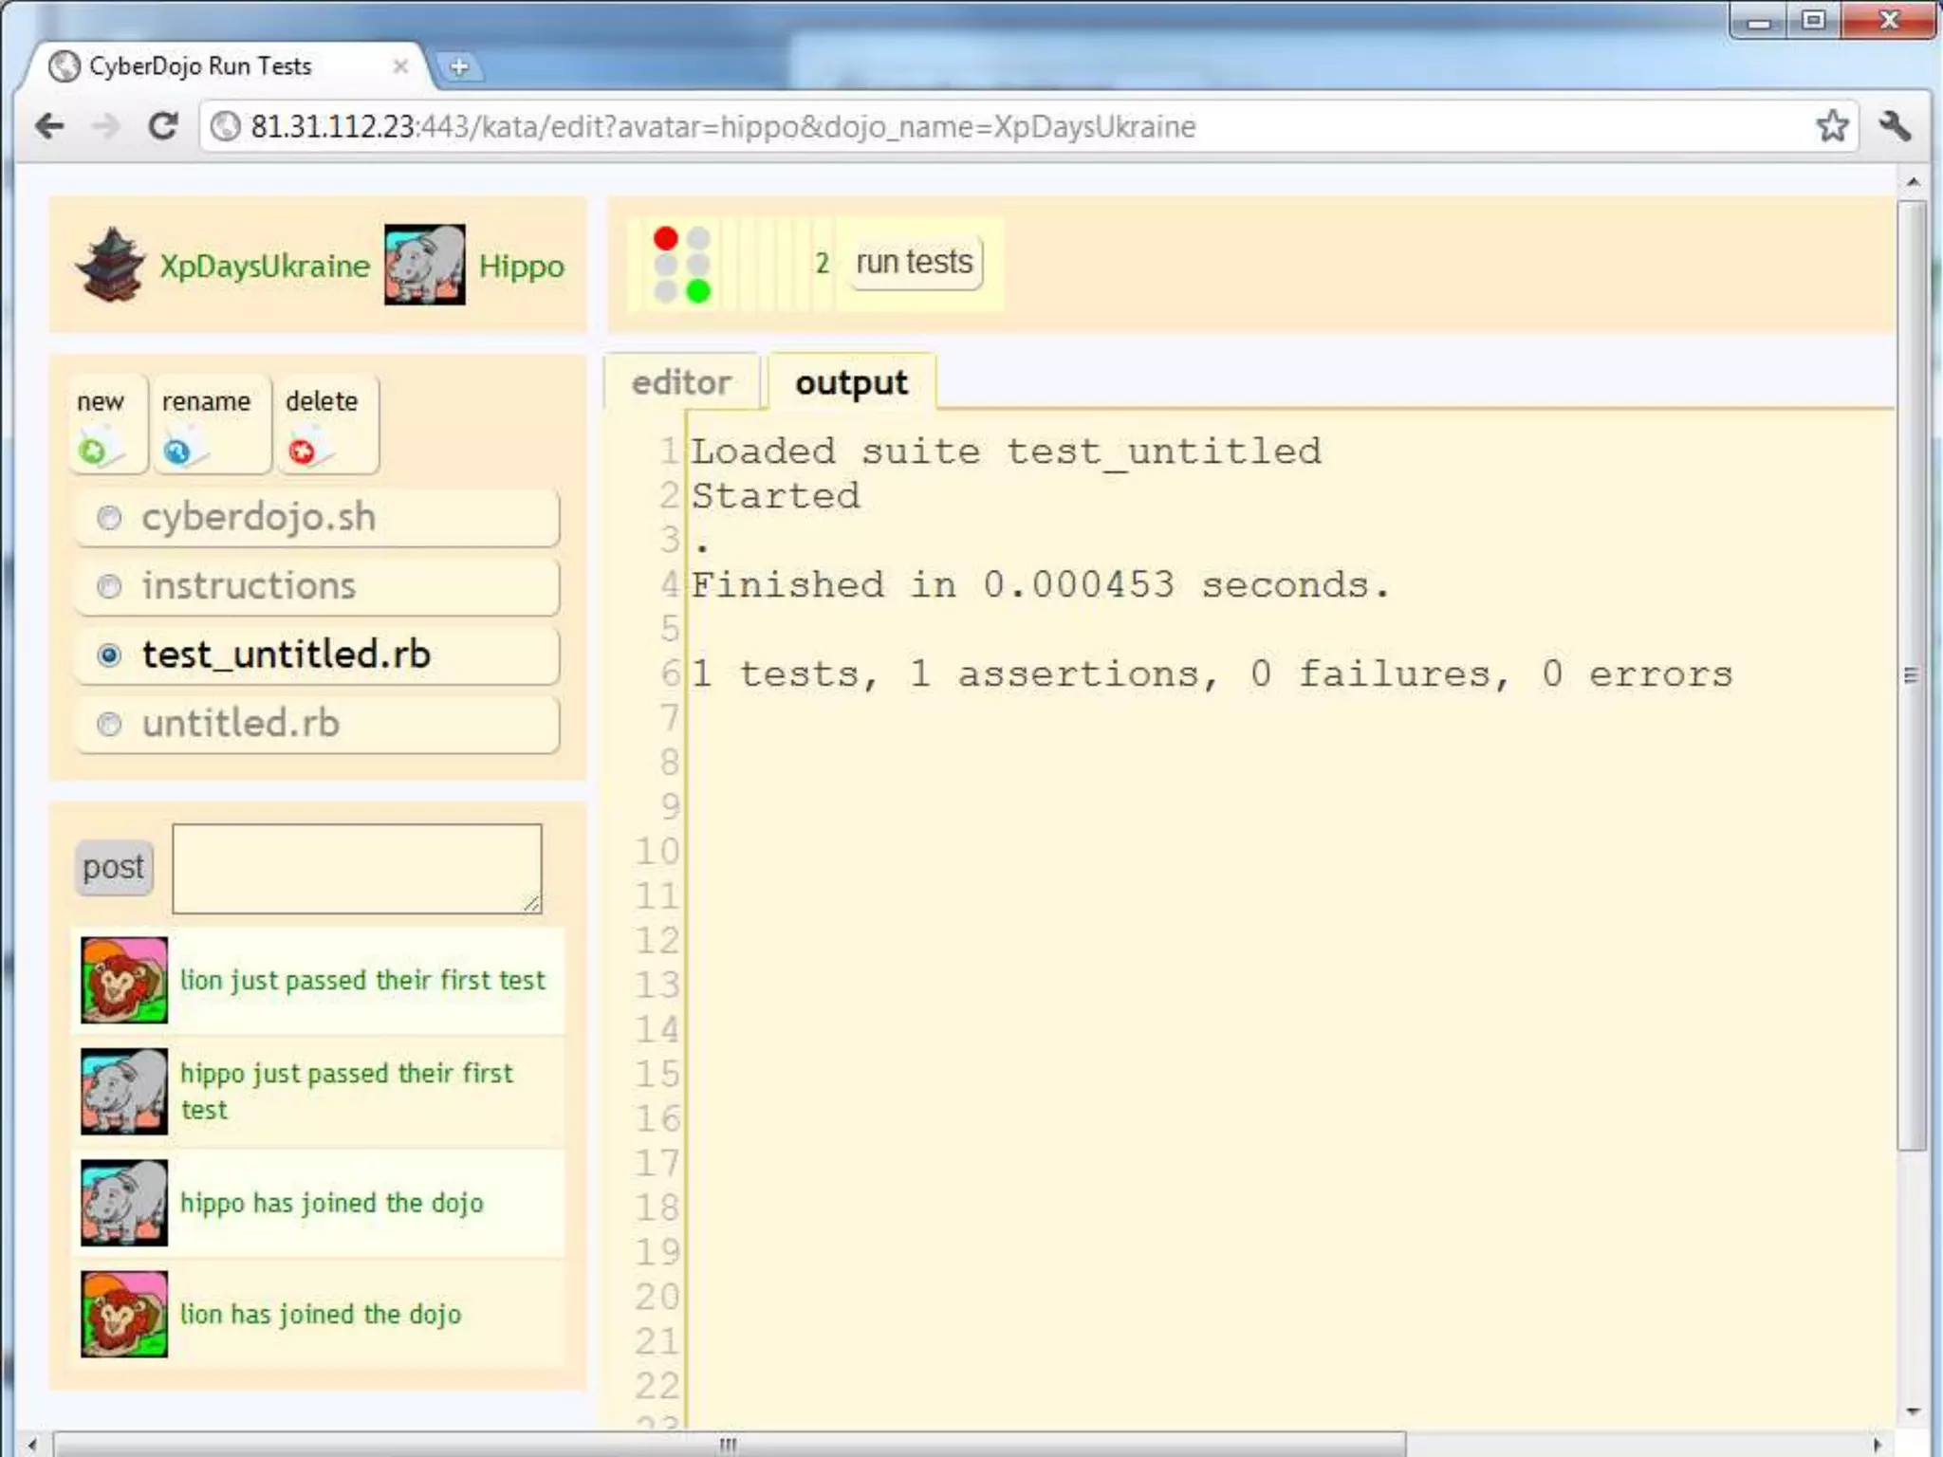Bookmark the page with the star icon
This screenshot has width=1943, height=1457.
point(1832,126)
